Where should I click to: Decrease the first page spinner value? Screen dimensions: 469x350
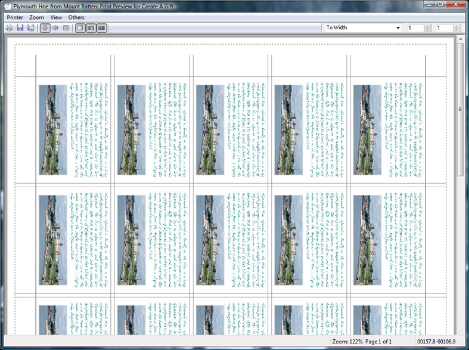pyautogui.click(x=427, y=30)
